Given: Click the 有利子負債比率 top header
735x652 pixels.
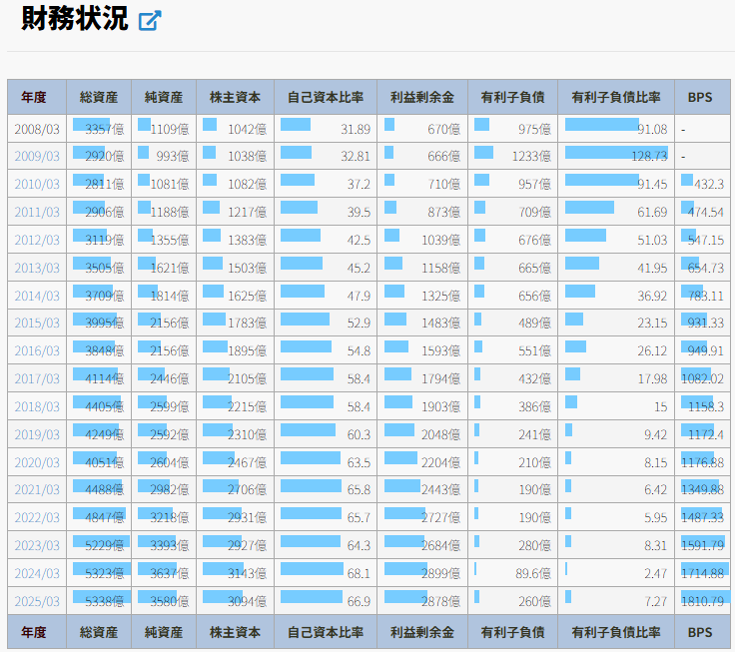Looking at the screenshot, I should point(615,98).
